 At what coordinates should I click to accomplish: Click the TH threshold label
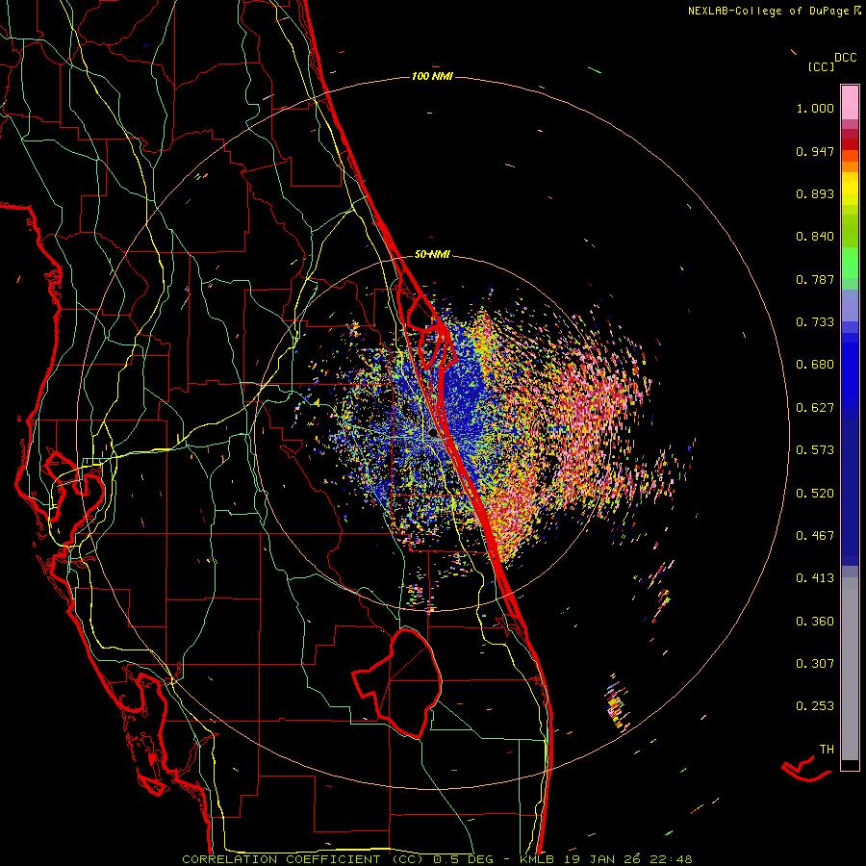point(827,750)
